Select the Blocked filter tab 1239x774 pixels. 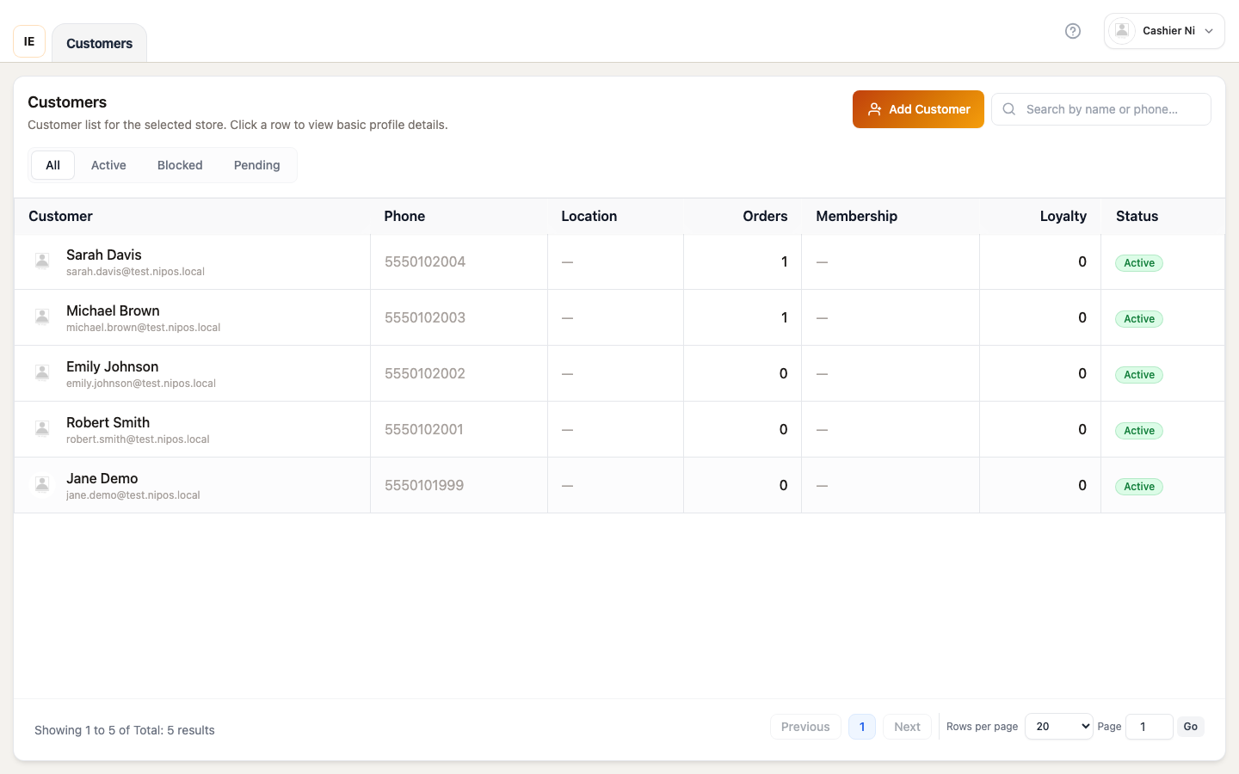(180, 165)
